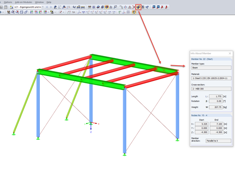
Task: Click the view in Z direction icon
Action: coord(40,12)
